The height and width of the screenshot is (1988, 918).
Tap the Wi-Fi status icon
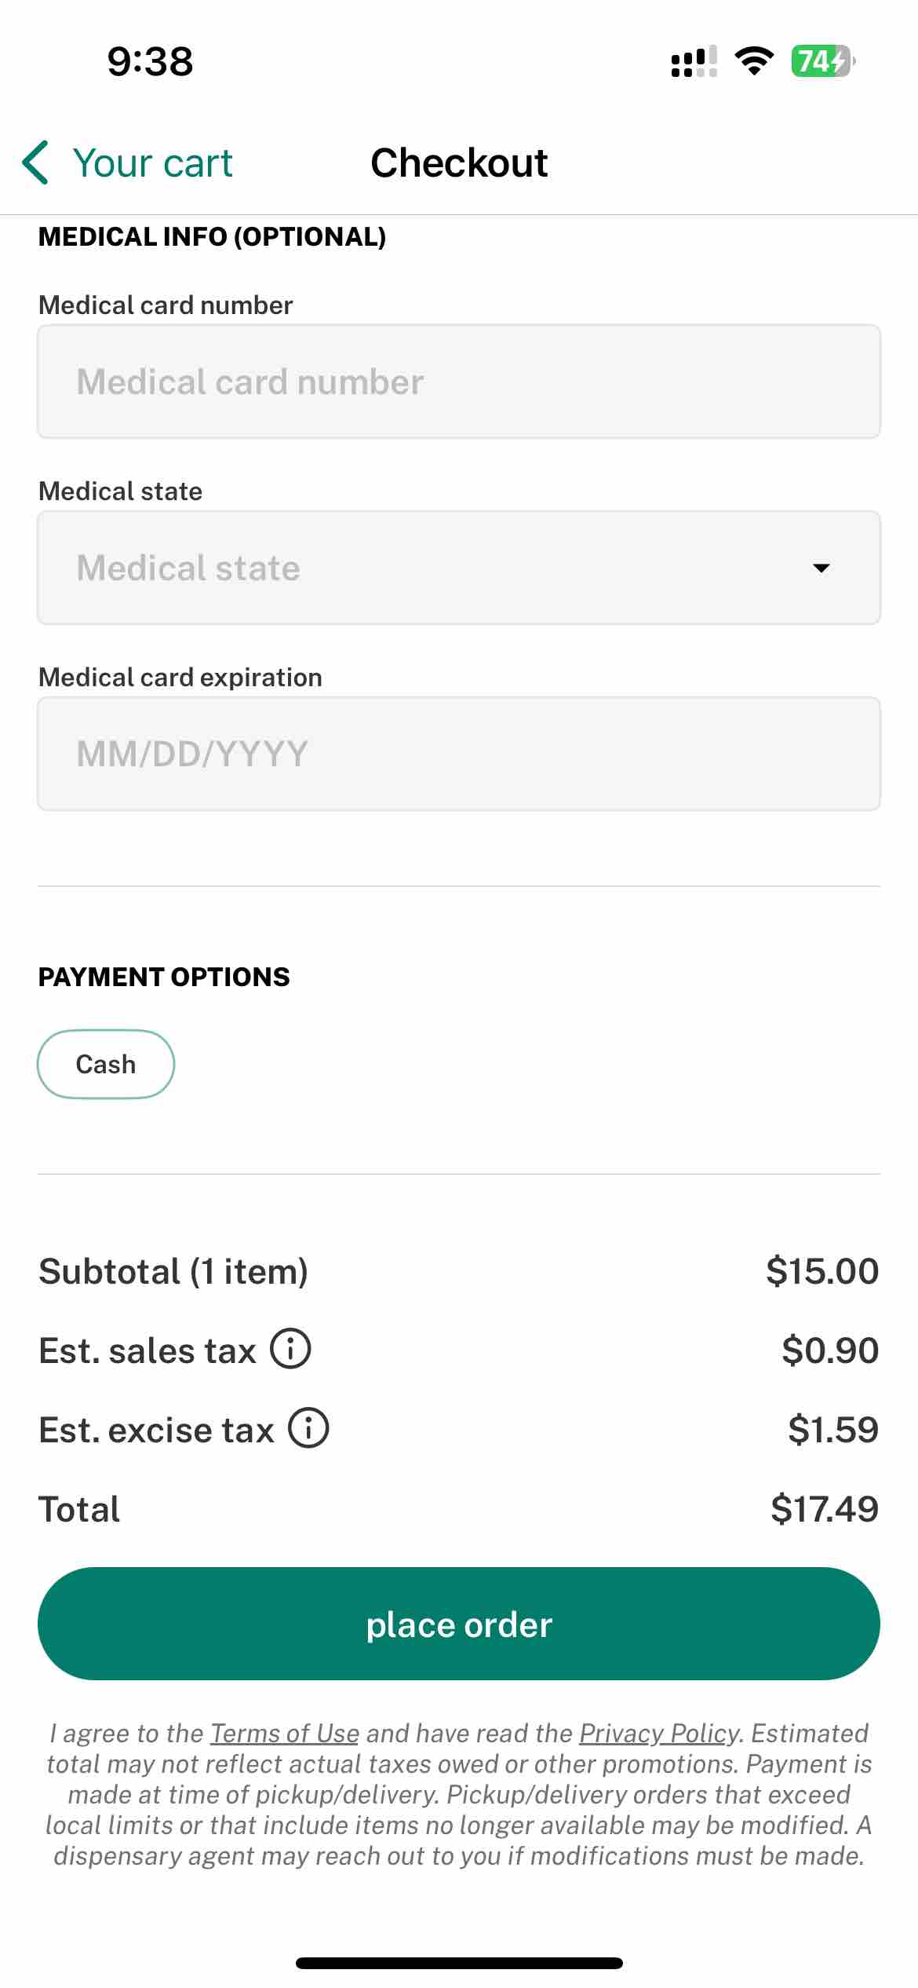click(x=753, y=60)
